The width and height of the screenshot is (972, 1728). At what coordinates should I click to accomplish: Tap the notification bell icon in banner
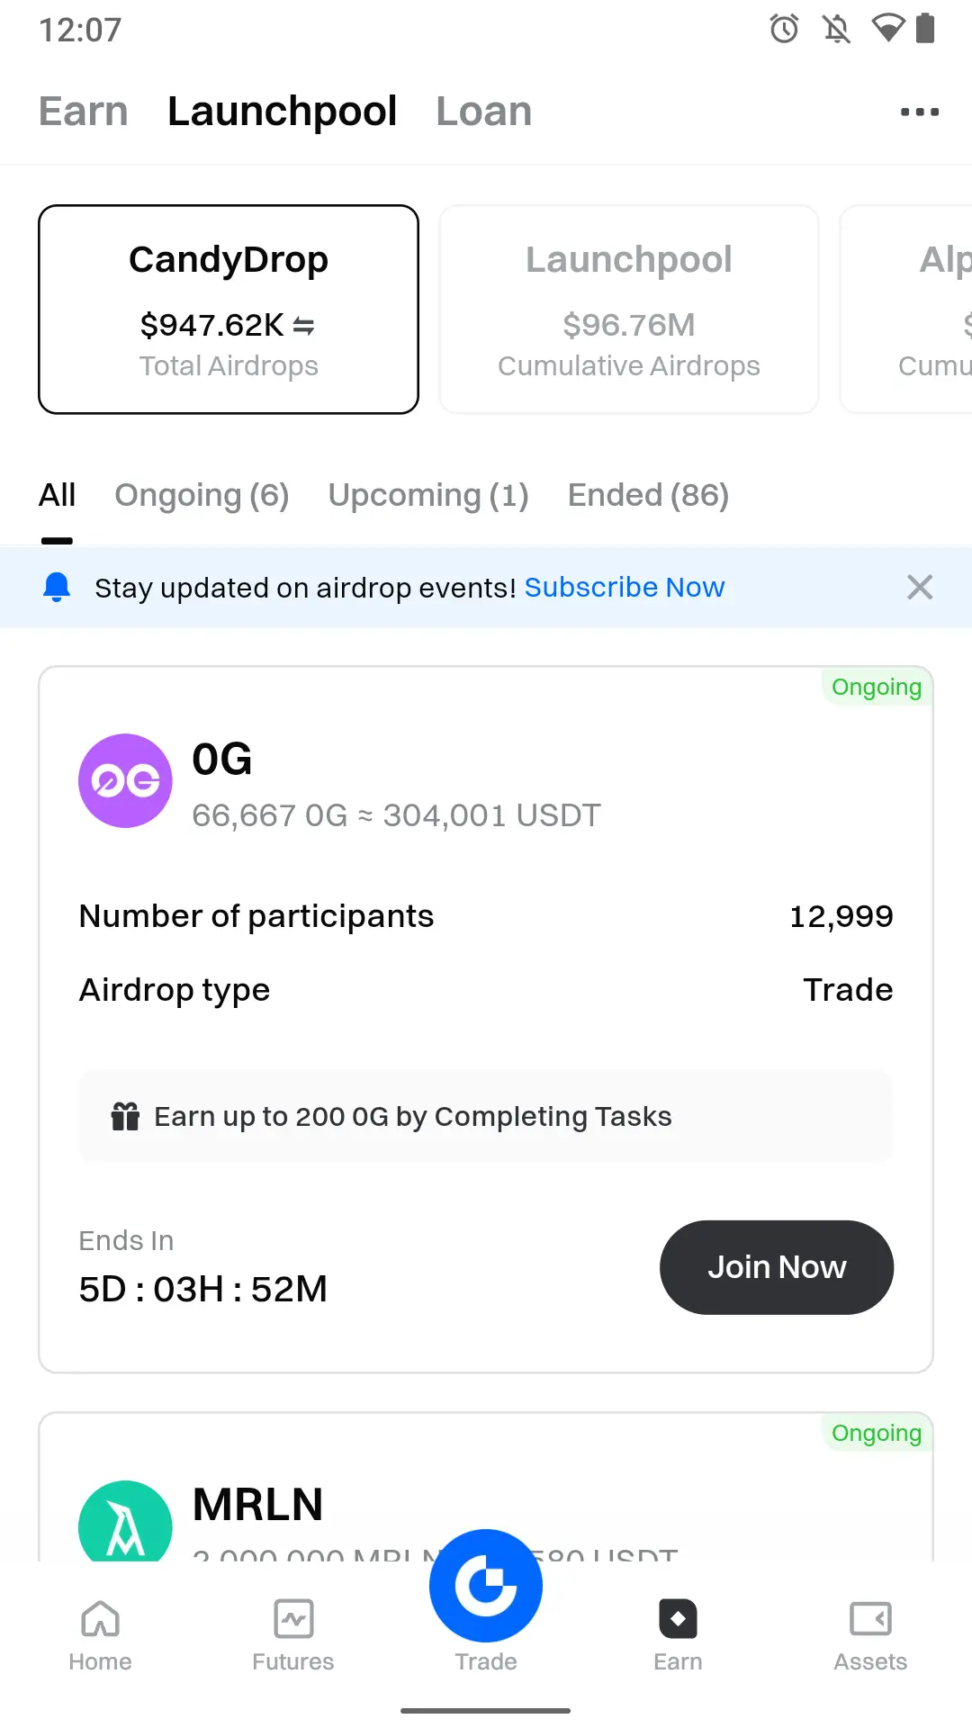[x=57, y=587]
